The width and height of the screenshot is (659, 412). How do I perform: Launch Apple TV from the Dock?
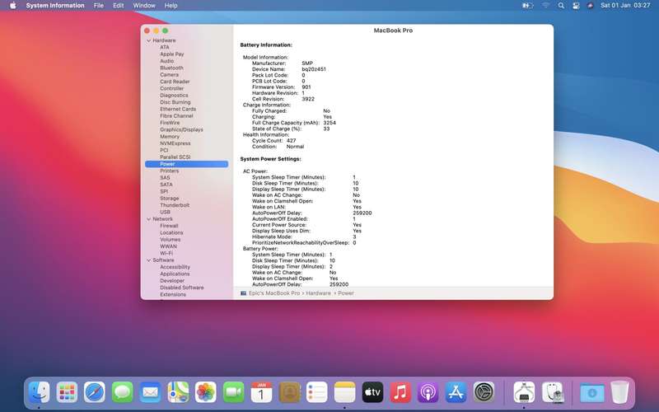coord(372,392)
